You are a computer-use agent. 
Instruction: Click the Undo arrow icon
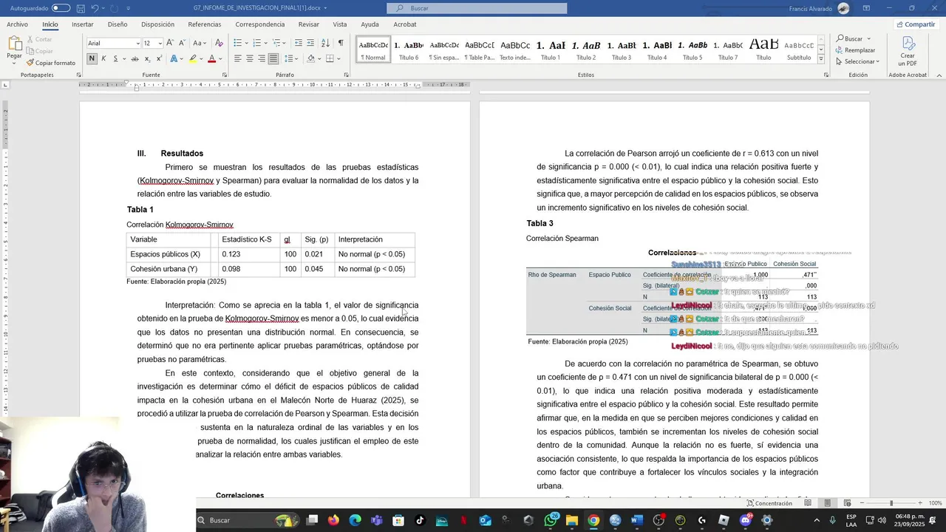[95, 8]
